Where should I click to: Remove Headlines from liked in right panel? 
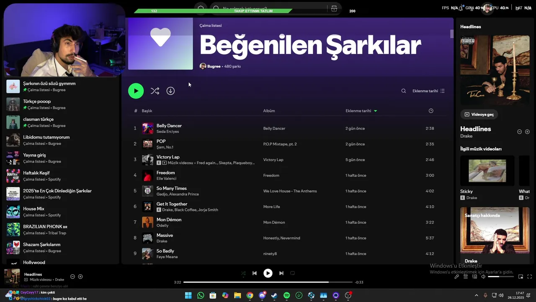click(x=519, y=132)
